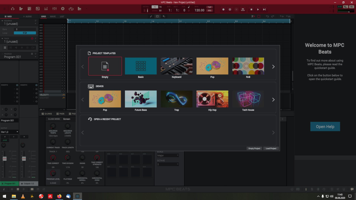This screenshot has height=200, width=356.
Task: Start recording with the Record button
Action: (x=223, y=9)
